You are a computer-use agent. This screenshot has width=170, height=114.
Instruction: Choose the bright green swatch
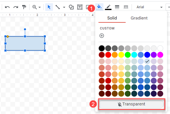128,55
